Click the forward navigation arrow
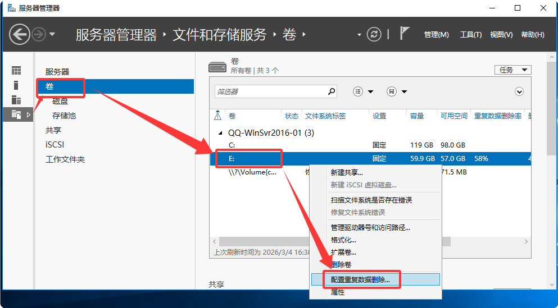 39,34
